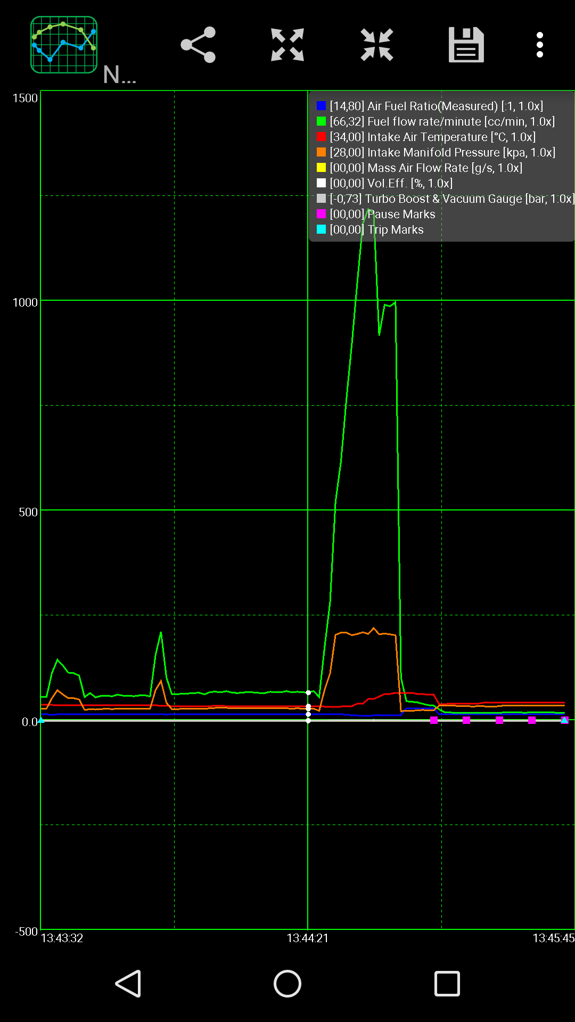The width and height of the screenshot is (575, 1022).
Task: Tap the blue Air Fuel Ratio swatch
Action: [x=321, y=106]
